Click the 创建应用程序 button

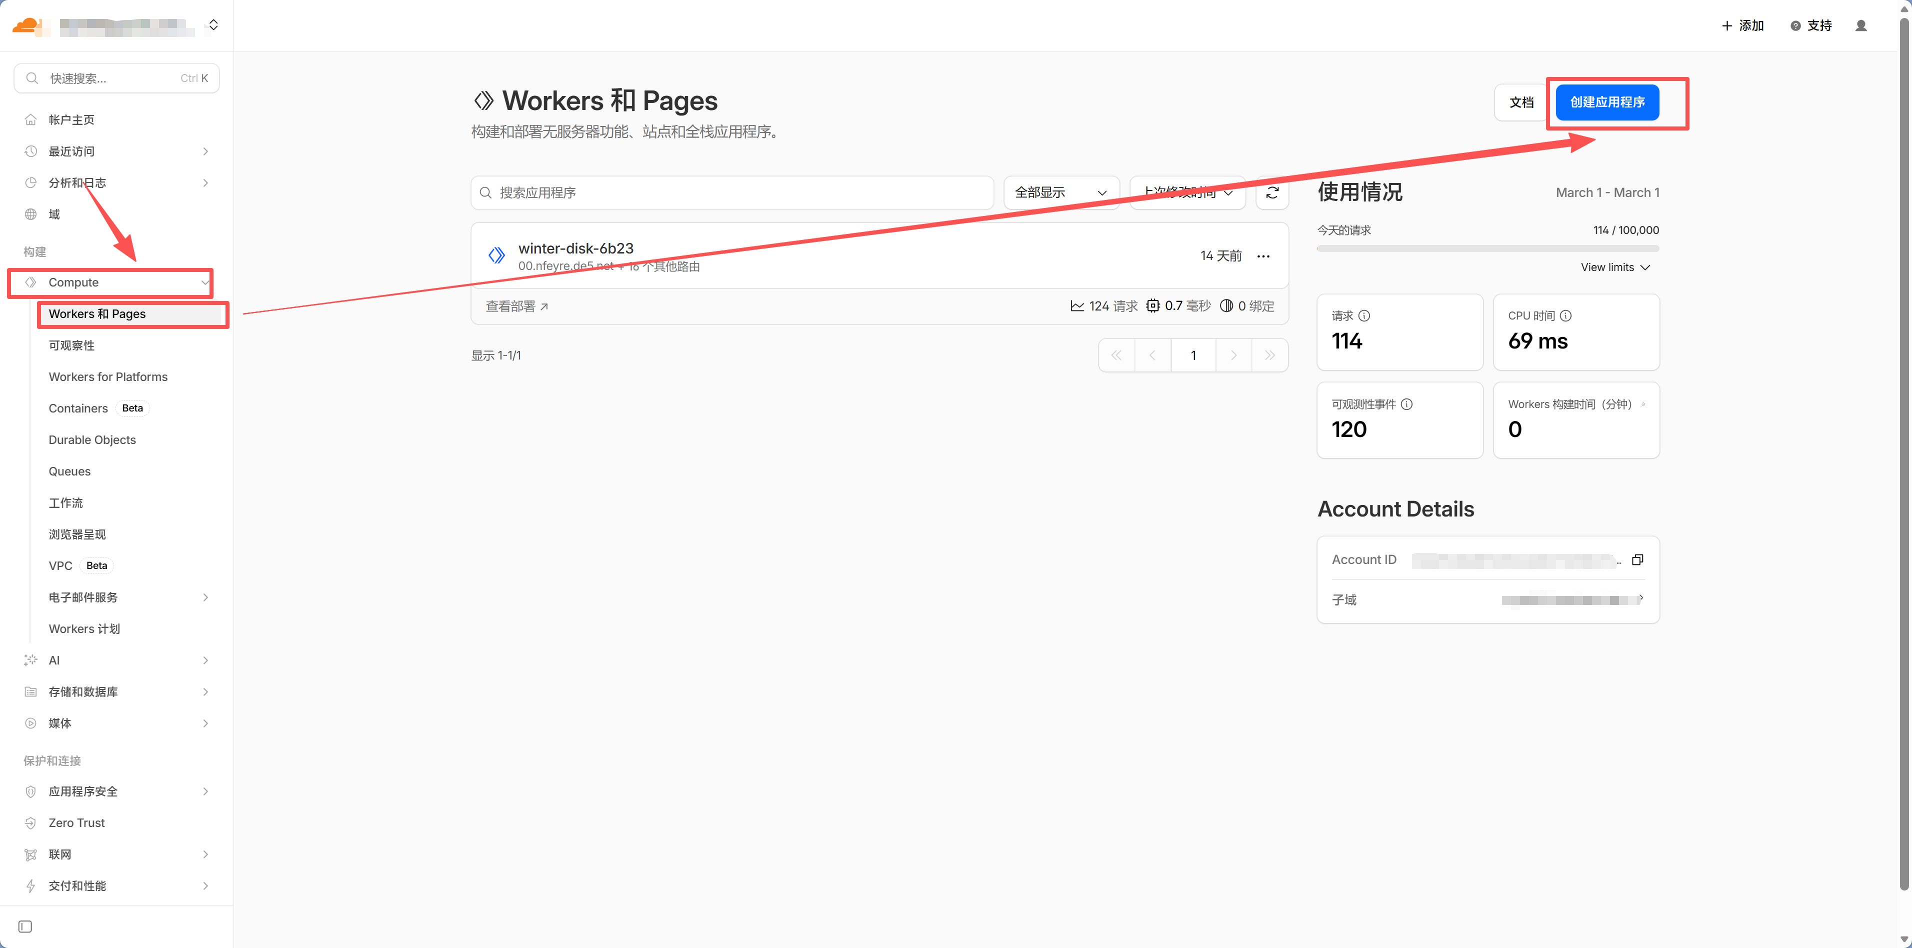pos(1607,102)
